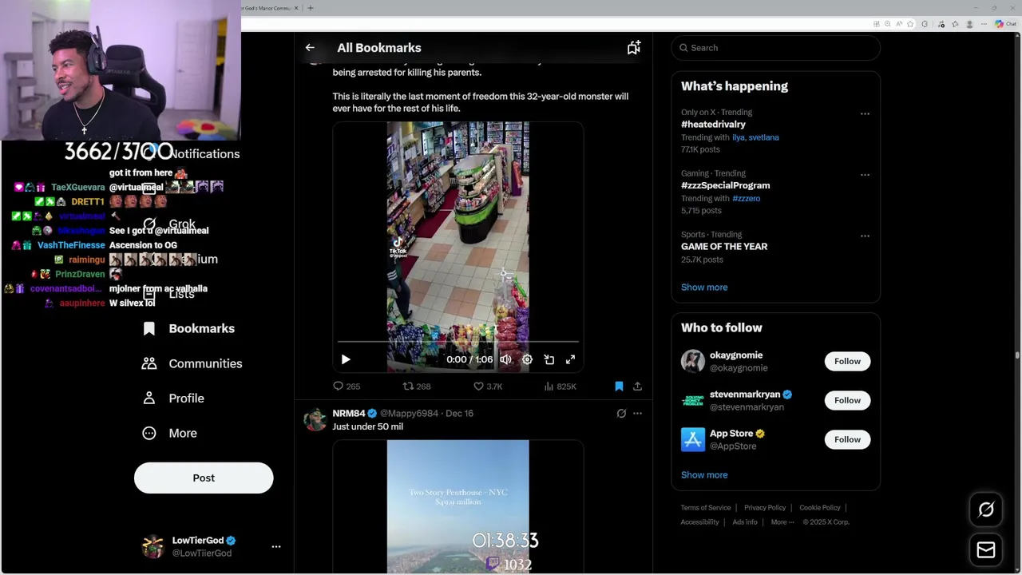Open the #zzzSpecialProgram trend
The image size is (1022, 575).
click(726, 185)
